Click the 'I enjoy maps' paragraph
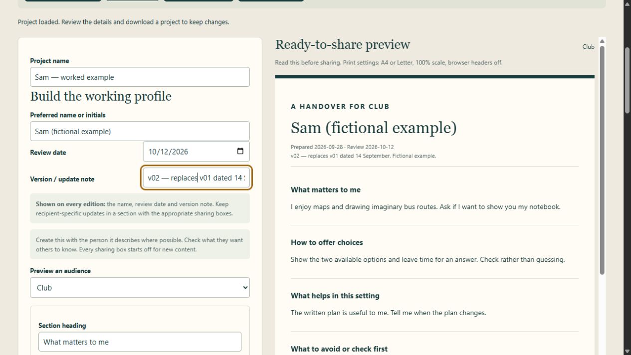The height and width of the screenshot is (355, 631). coord(425,206)
